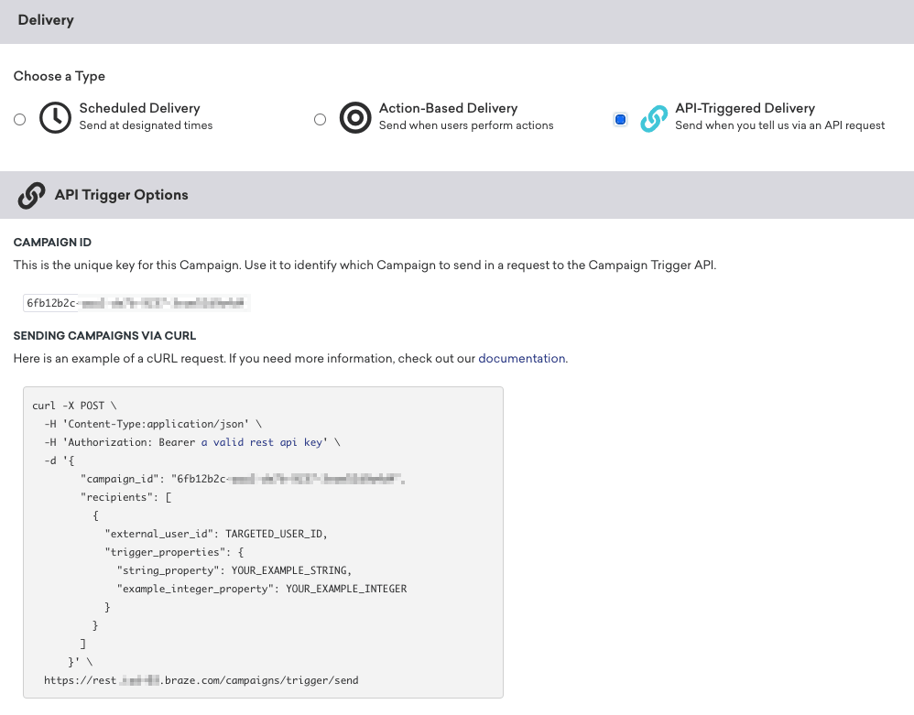Select the Scheduled Delivery radio button
Viewport: 914px width, 715px height.
20,119
